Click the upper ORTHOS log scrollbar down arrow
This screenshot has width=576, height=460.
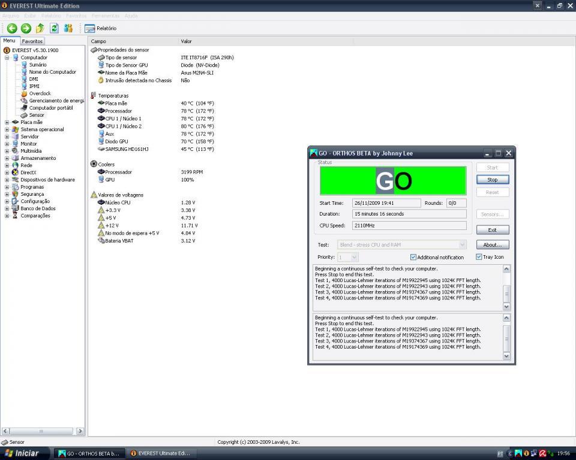click(x=506, y=307)
